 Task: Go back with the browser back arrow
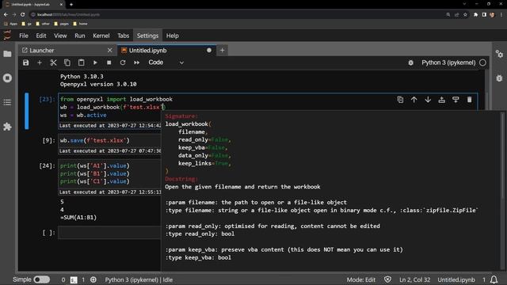pos(6,14)
